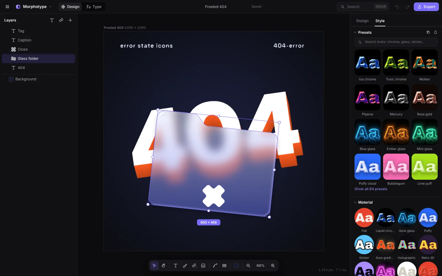This screenshot has width=442, height=276.
Task: Choose the Sticker material
Action: click(x=364, y=245)
